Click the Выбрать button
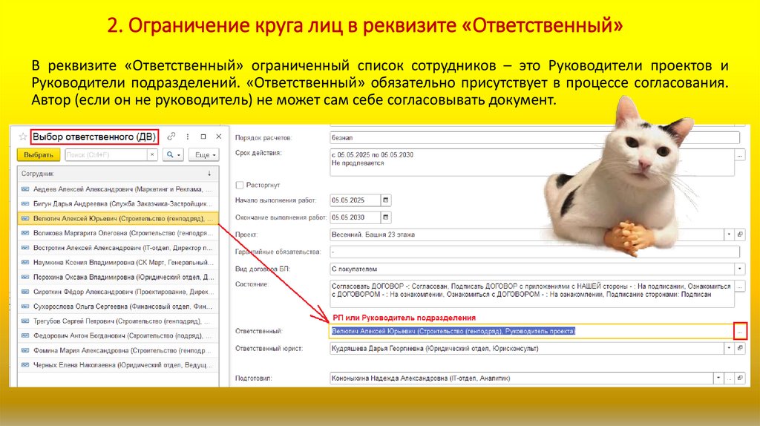This screenshot has width=760, height=426. coord(39,154)
